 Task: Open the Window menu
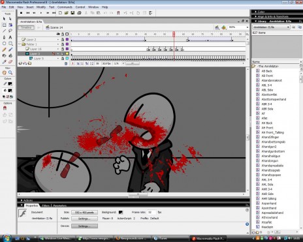[93, 7]
